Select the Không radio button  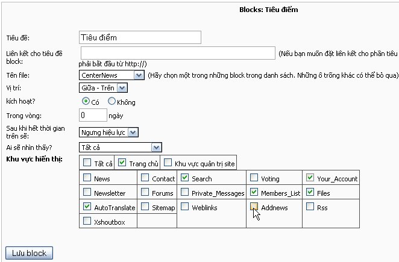(112, 101)
